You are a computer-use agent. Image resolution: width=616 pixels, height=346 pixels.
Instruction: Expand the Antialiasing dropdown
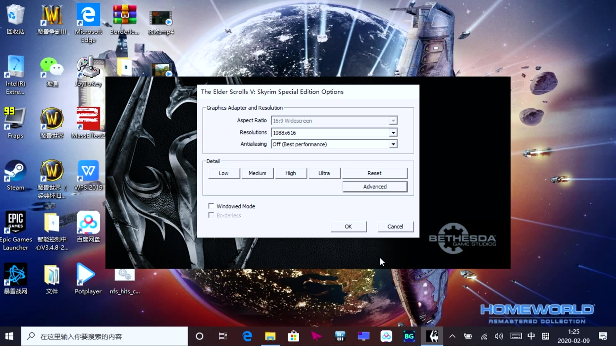pos(393,144)
